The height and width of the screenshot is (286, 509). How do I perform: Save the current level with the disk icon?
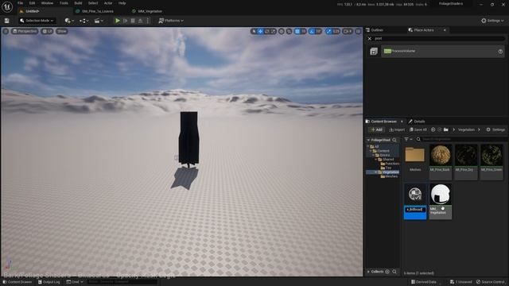click(x=7, y=21)
